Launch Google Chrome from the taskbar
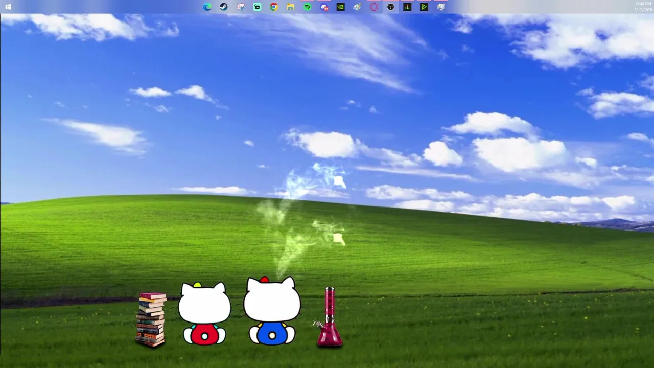The width and height of the screenshot is (654, 368). (x=274, y=7)
